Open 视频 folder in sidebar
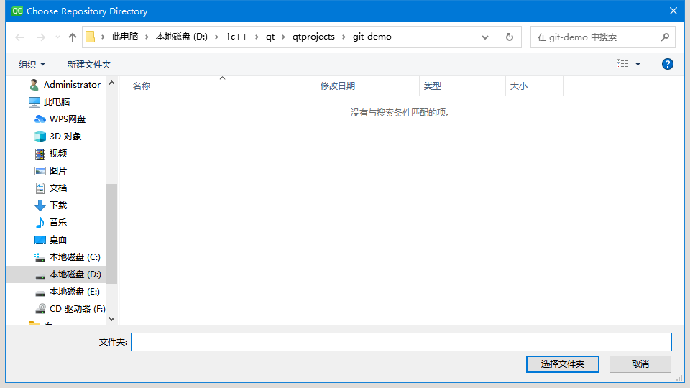The width and height of the screenshot is (690, 388). [x=57, y=154]
